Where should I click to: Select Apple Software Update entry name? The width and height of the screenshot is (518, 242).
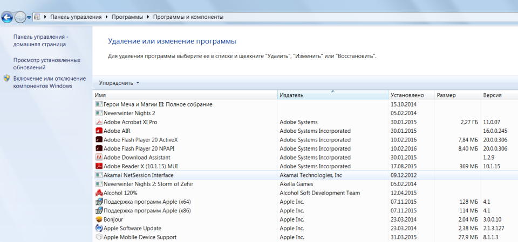[x=133, y=228]
